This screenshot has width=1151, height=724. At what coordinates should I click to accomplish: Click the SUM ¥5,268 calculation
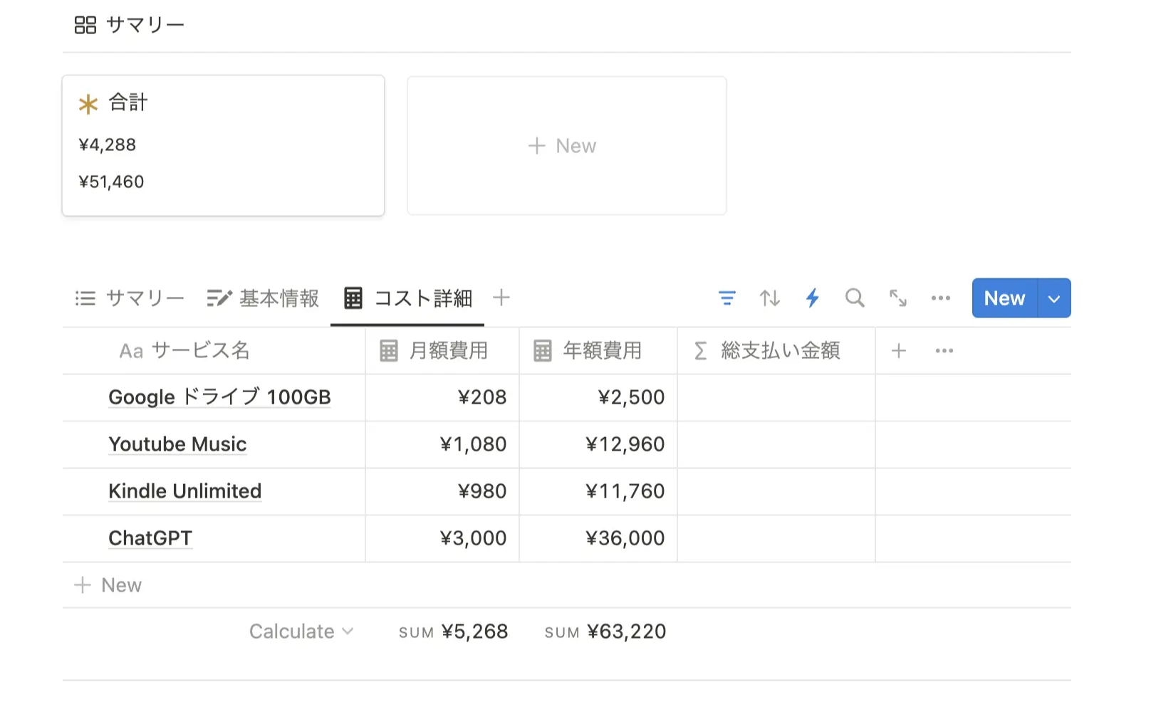point(453,631)
